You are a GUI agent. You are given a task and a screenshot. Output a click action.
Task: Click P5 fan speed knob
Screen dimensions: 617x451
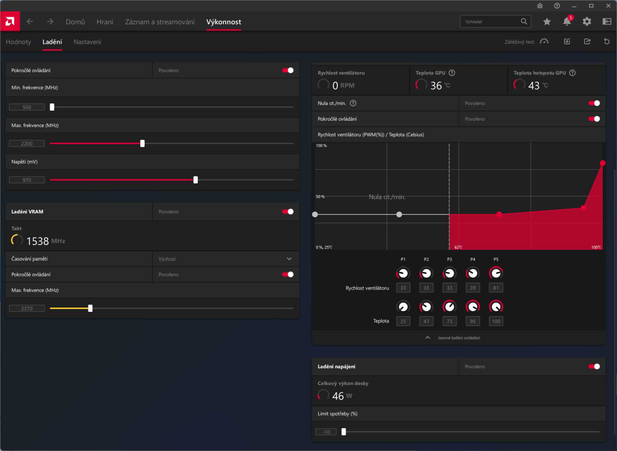496,273
